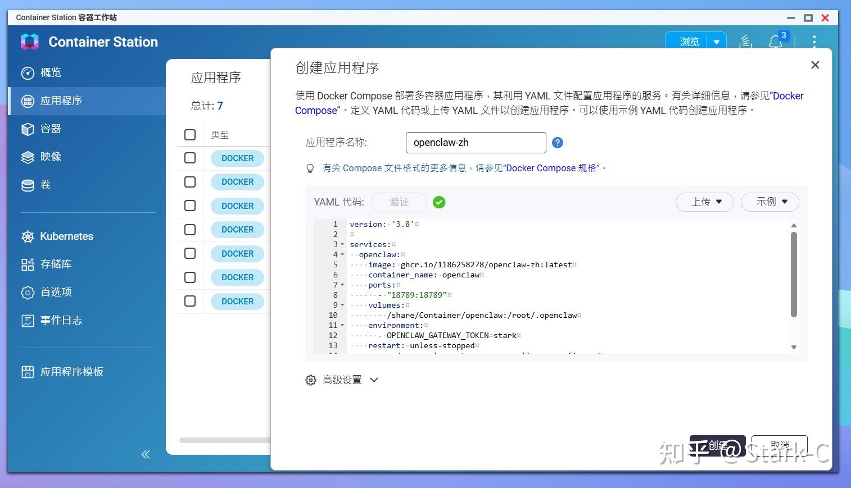Image resolution: width=851 pixels, height=488 pixels.
Task: Collapse the ports fold arrow on line 7
Action: (x=342, y=285)
